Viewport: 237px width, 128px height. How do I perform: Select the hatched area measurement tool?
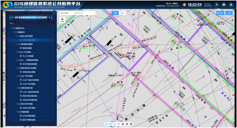click(131, 124)
